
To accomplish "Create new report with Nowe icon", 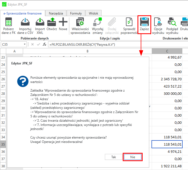I will tap(63, 22).
